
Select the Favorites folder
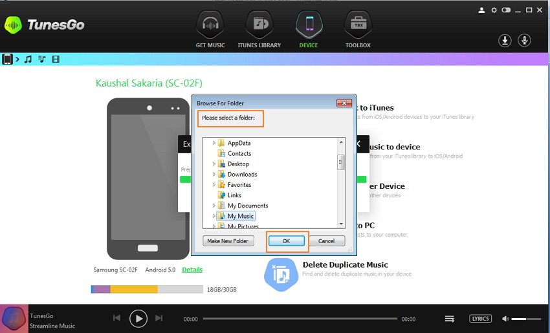point(234,185)
